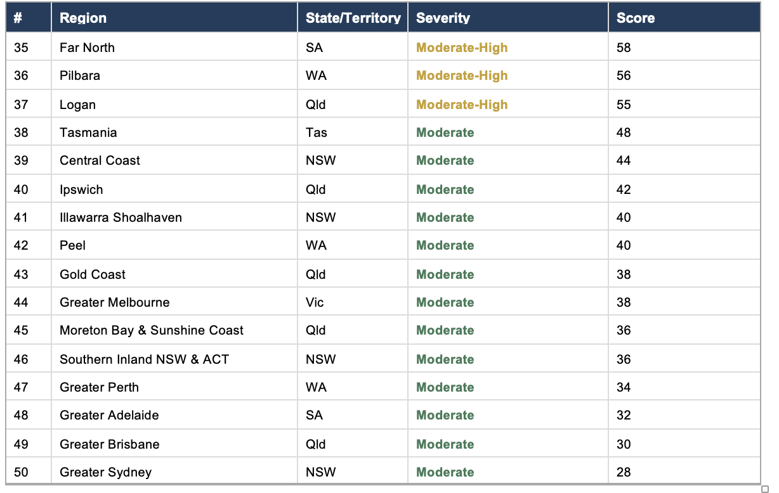Click score value 28

624,472
